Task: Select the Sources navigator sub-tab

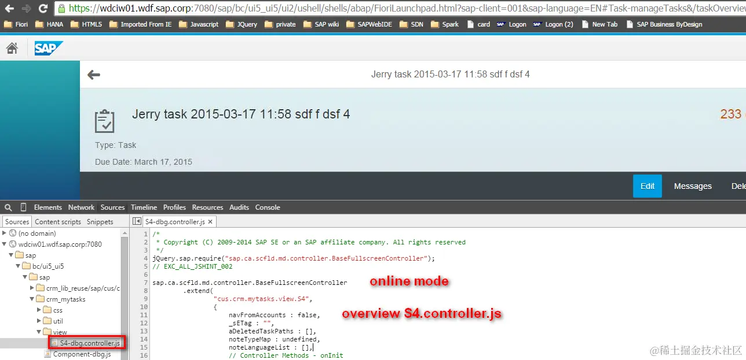Action: click(17, 222)
